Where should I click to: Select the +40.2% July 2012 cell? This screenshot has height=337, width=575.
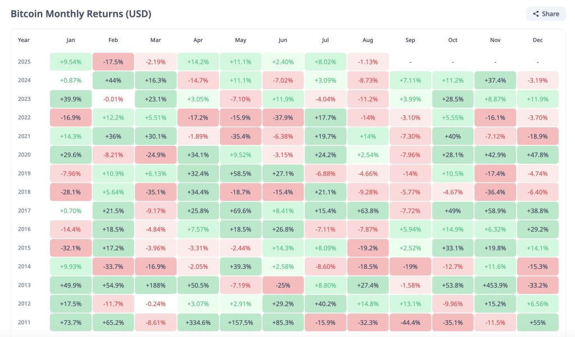(x=325, y=304)
